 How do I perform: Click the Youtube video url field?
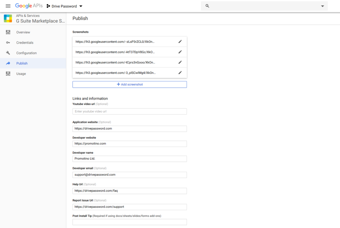click(x=130, y=112)
